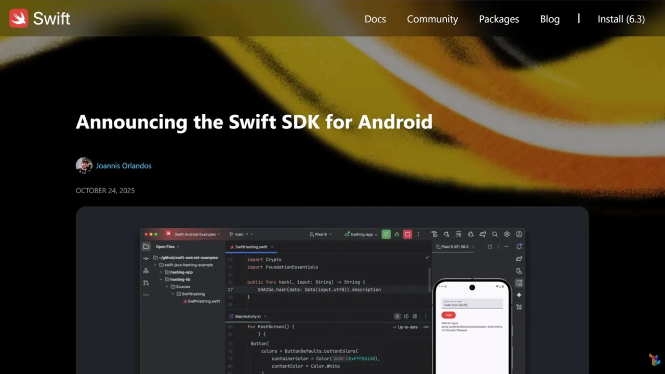Open the Docs menu item
Screen dimensions: 665x374
pyautogui.click(x=375, y=19)
